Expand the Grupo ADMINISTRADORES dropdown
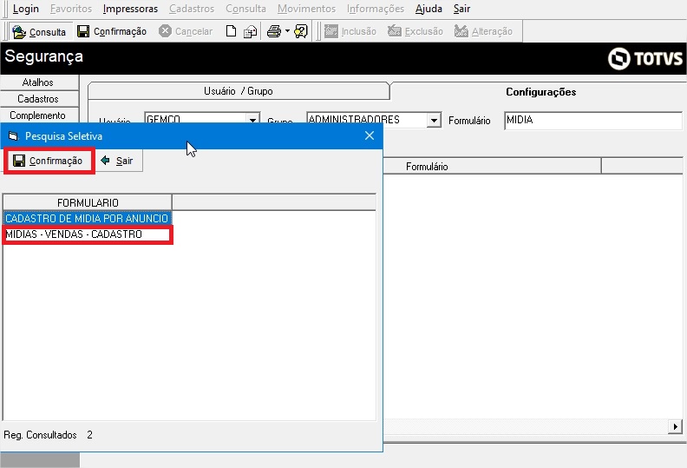The width and height of the screenshot is (687, 468). 434,120
